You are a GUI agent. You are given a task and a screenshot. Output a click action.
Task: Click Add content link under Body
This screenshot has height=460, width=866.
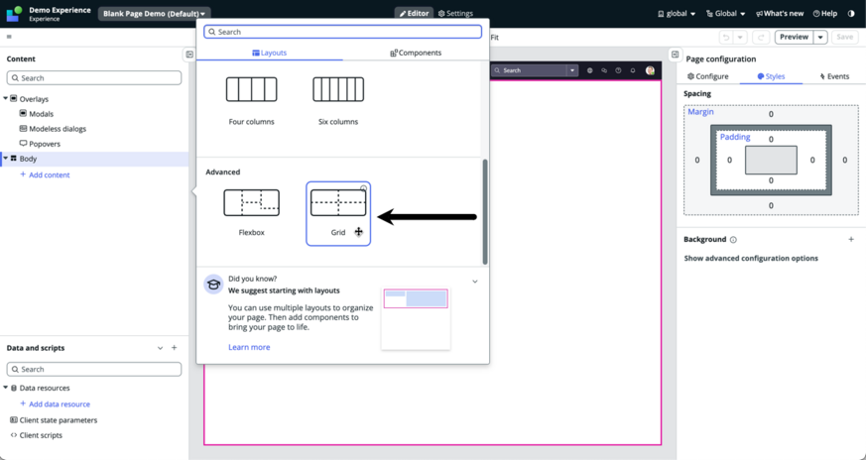click(45, 175)
